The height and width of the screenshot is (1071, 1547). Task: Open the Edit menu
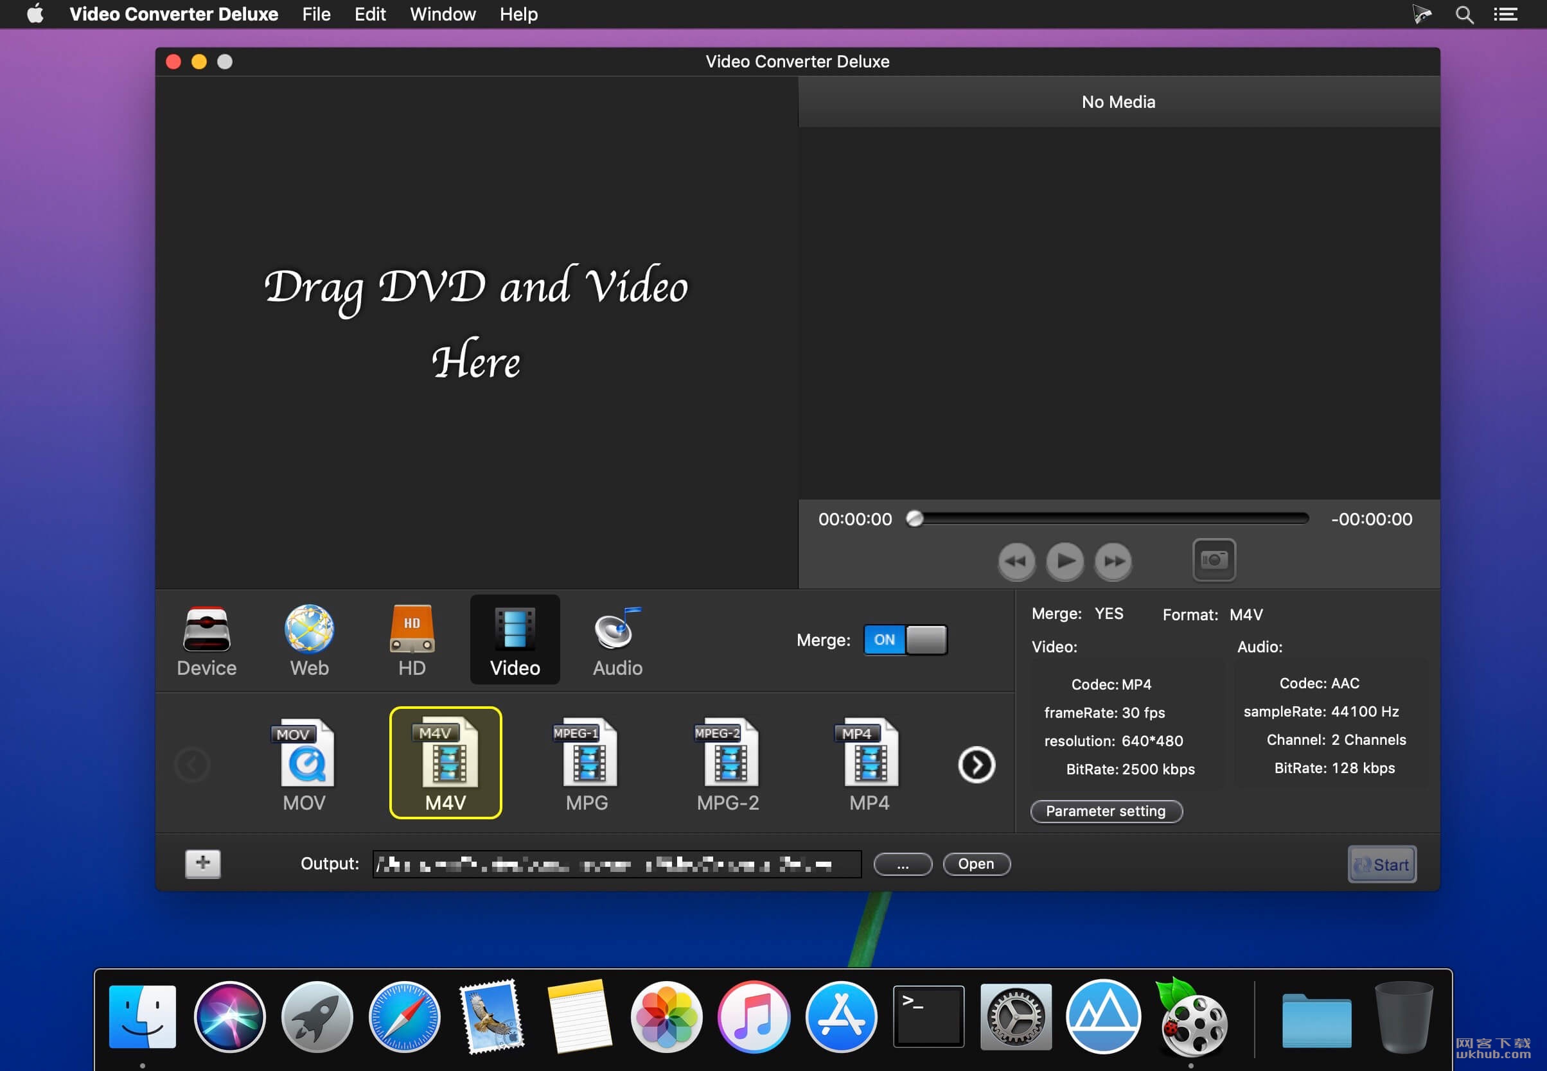click(370, 14)
